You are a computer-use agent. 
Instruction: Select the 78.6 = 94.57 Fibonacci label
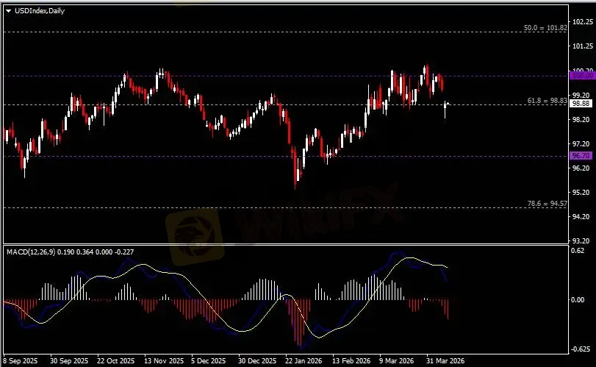(x=547, y=203)
